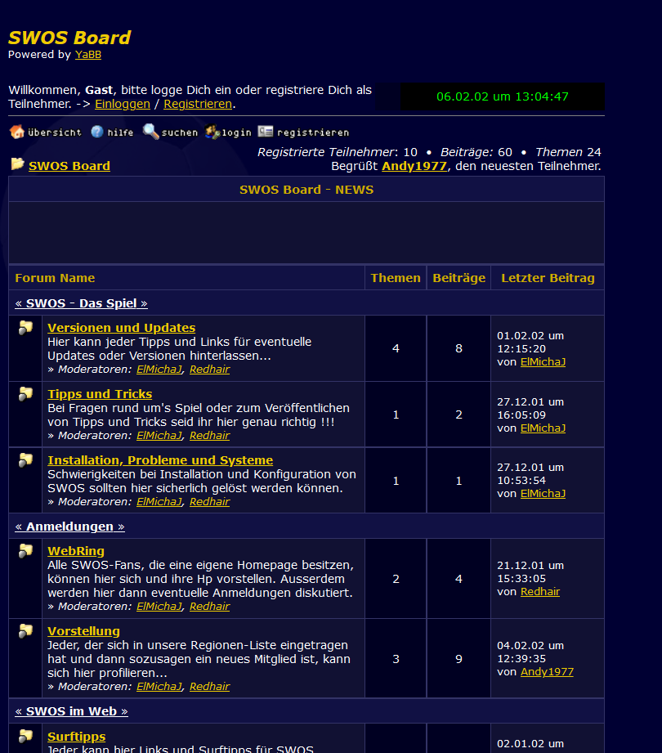
Task: Click folder icon beside Vorstellung forum
Action: coord(25,631)
